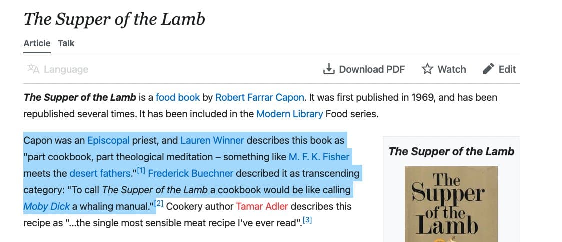
Task: Follow the Robert Farrar Capon link
Action: coord(259,97)
